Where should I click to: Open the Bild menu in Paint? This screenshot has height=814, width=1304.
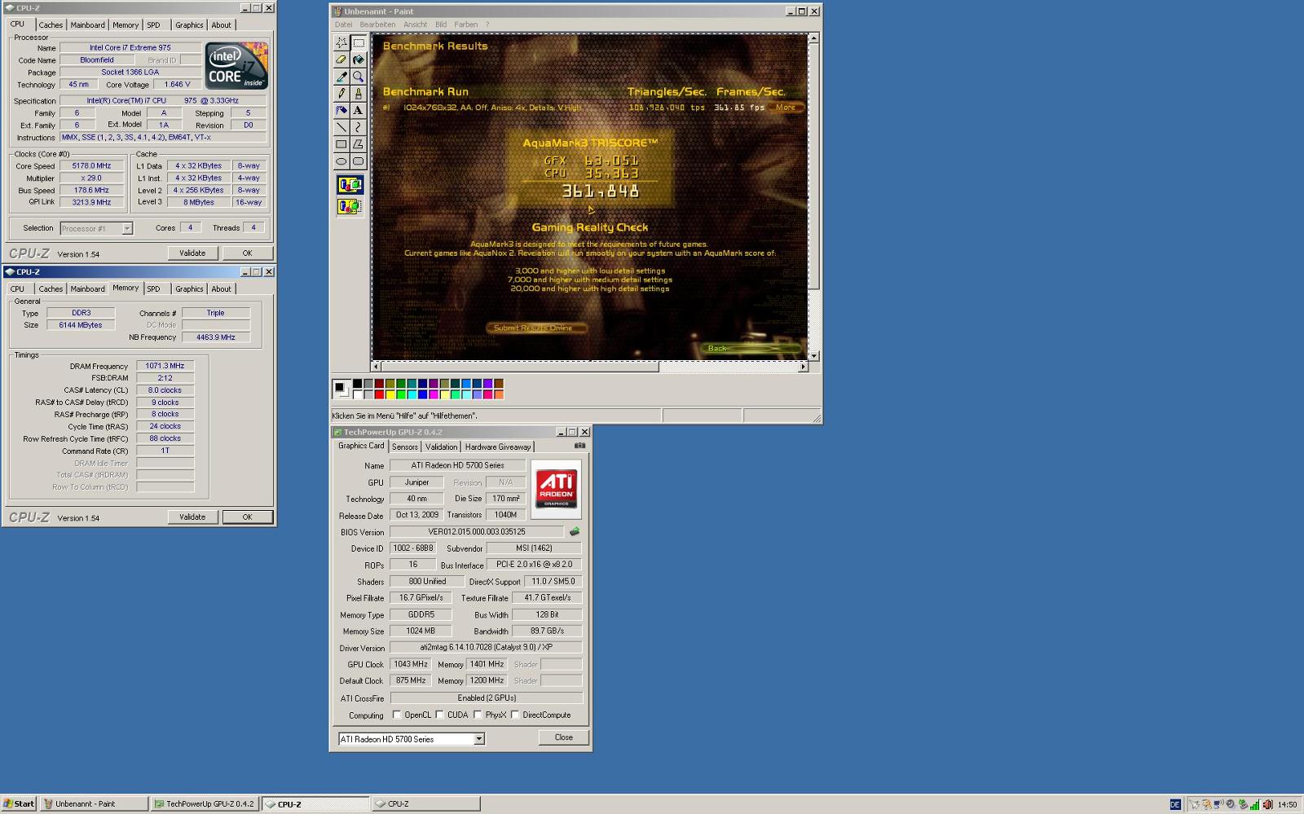point(441,24)
